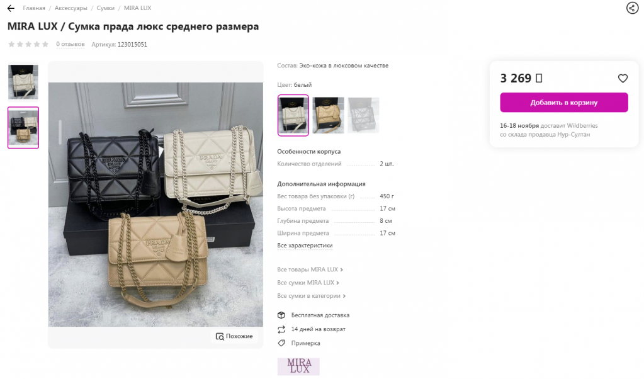
Task: Select the white bag color option
Action: coord(293,115)
